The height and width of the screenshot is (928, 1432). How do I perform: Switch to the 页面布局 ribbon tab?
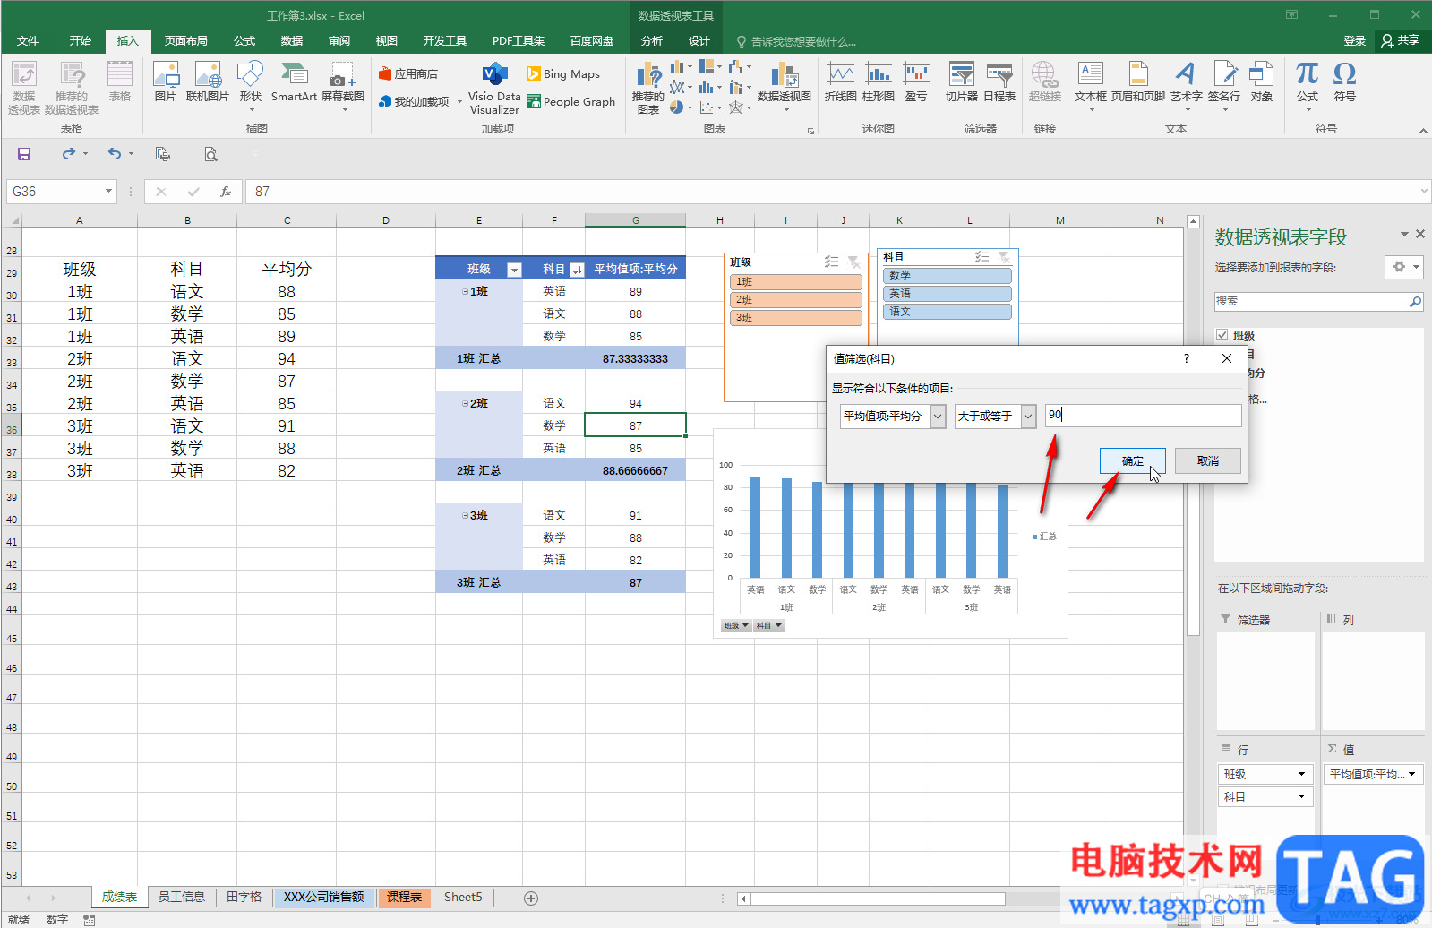tap(185, 40)
